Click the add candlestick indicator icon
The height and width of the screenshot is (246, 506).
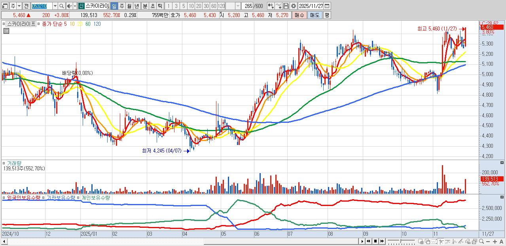tap(271, 6)
